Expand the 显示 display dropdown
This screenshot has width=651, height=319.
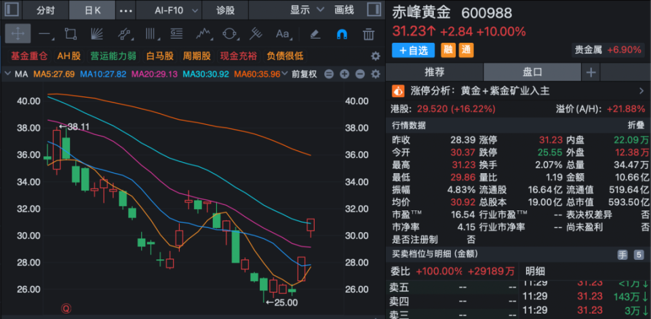(307, 10)
